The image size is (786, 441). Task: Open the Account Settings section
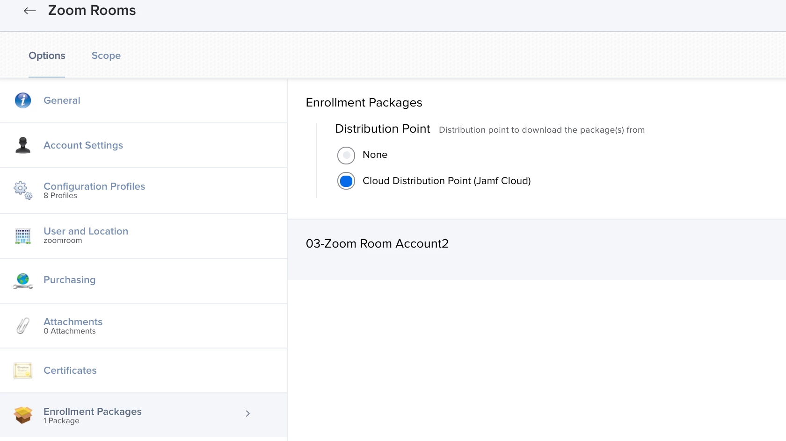point(143,145)
